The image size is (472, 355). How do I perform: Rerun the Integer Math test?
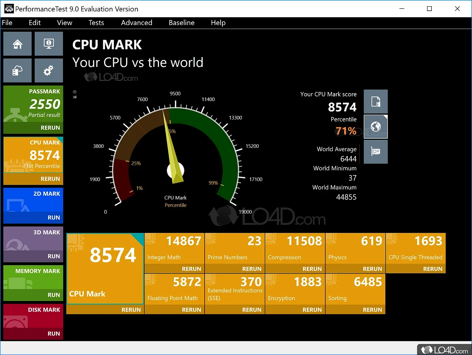coord(191,269)
